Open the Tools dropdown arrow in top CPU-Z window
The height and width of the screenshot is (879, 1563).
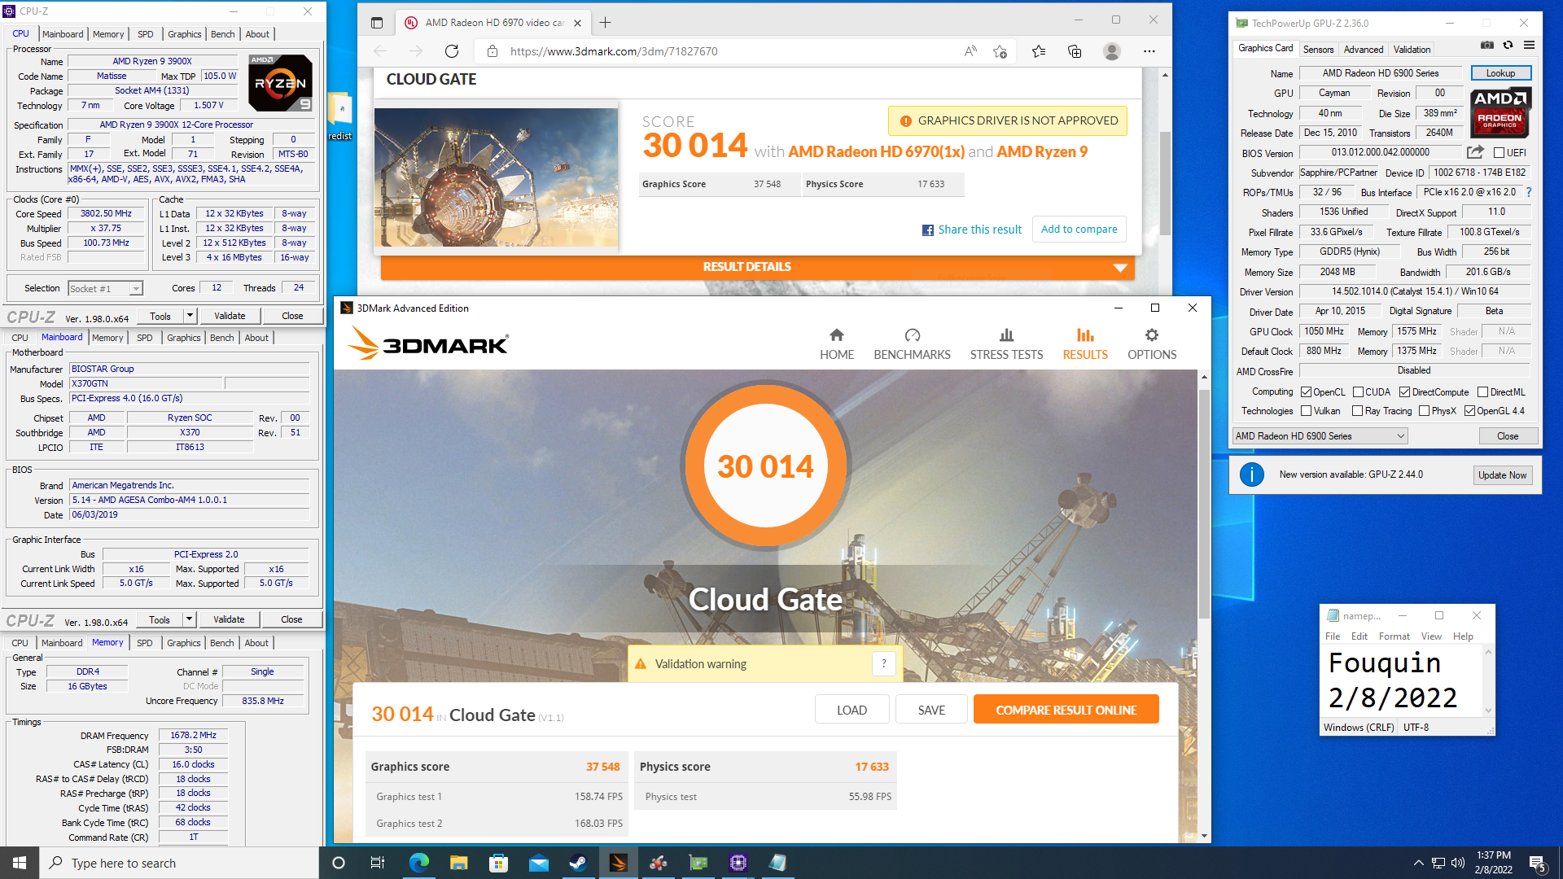pyautogui.click(x=190, y=316)
